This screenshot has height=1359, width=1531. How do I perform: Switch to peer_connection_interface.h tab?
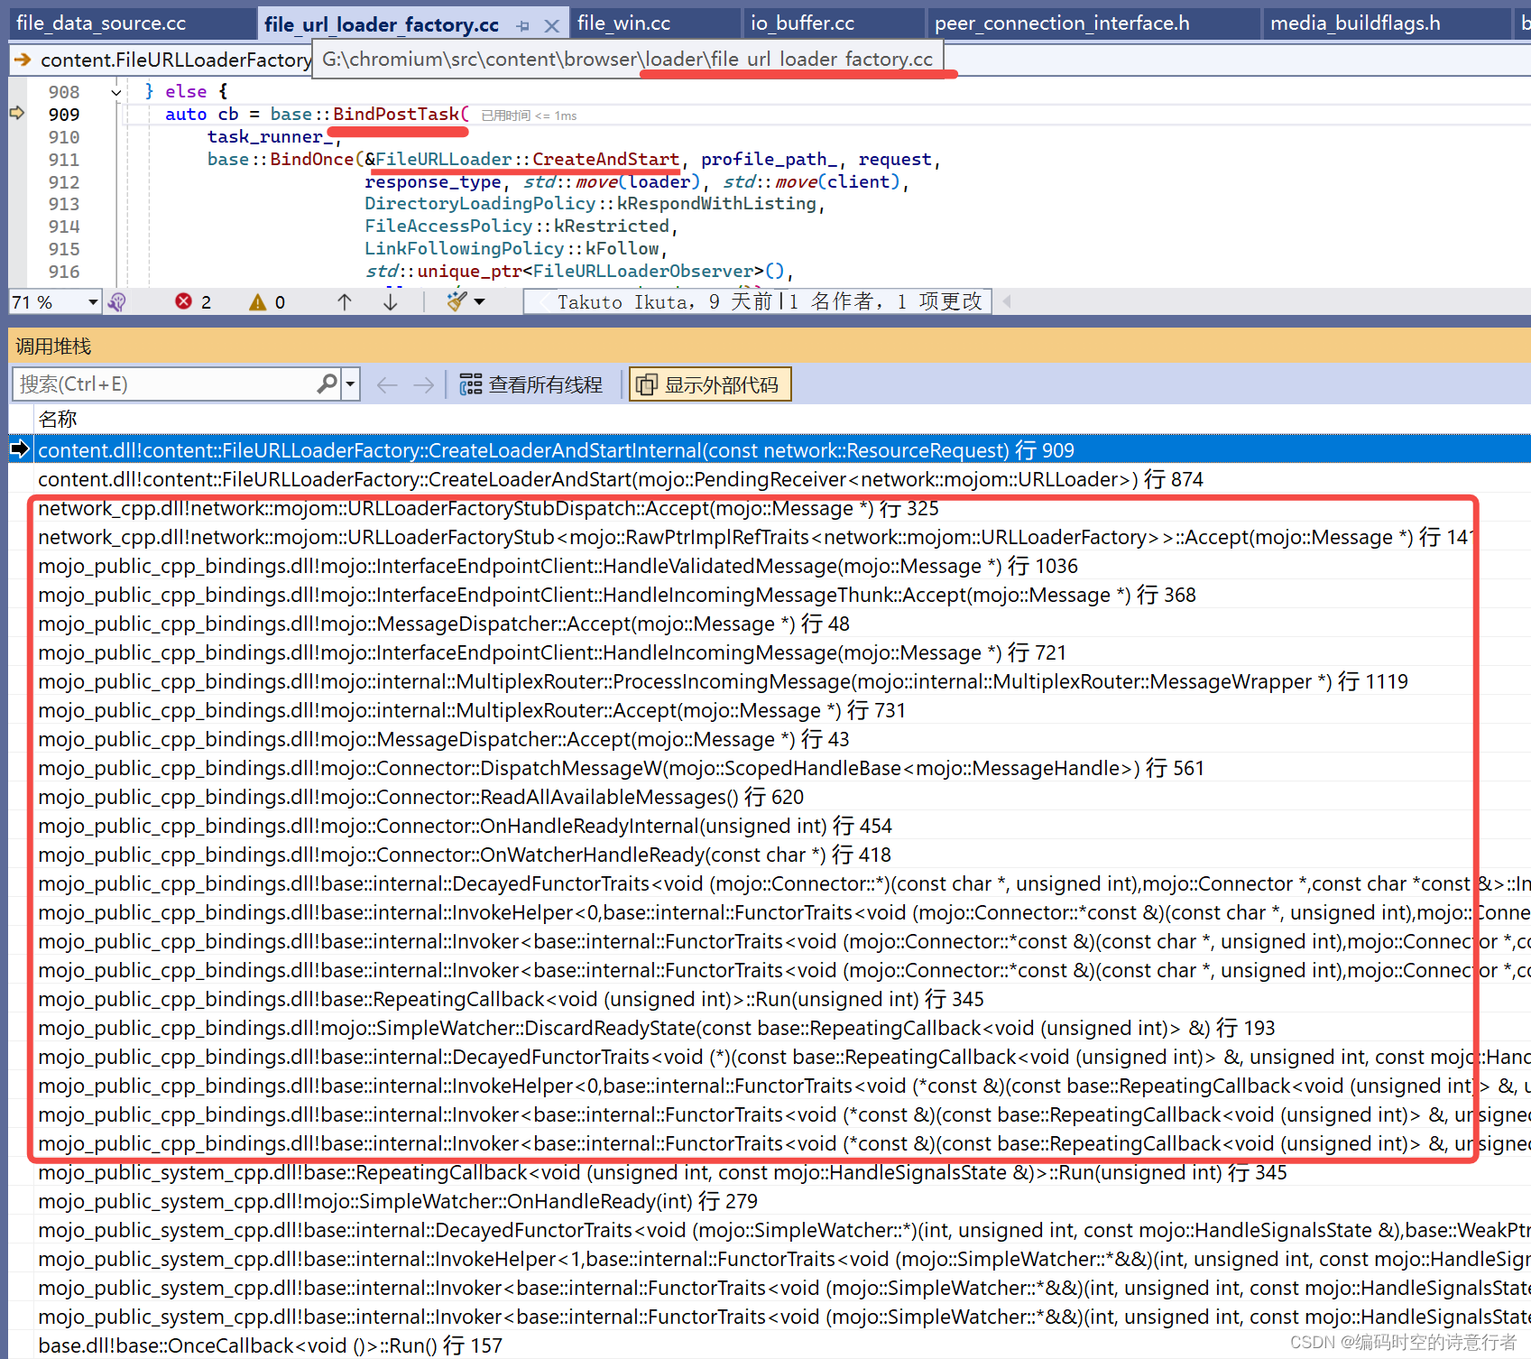point(1062,23)
